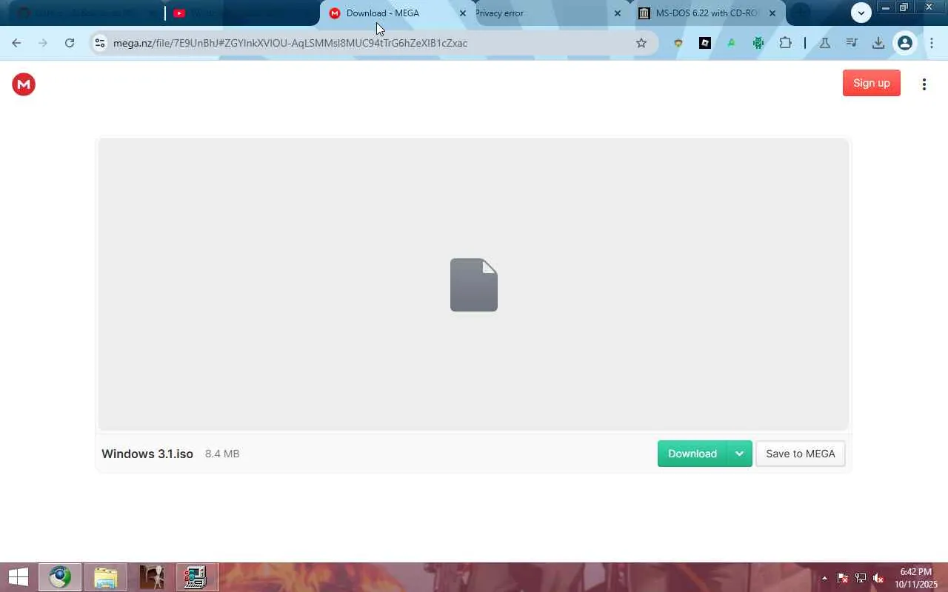Image resolution: width=948 pixels, height=592 pixels.
Task: Open the media controls toolbar icon
Action: (x=852, y=43)
